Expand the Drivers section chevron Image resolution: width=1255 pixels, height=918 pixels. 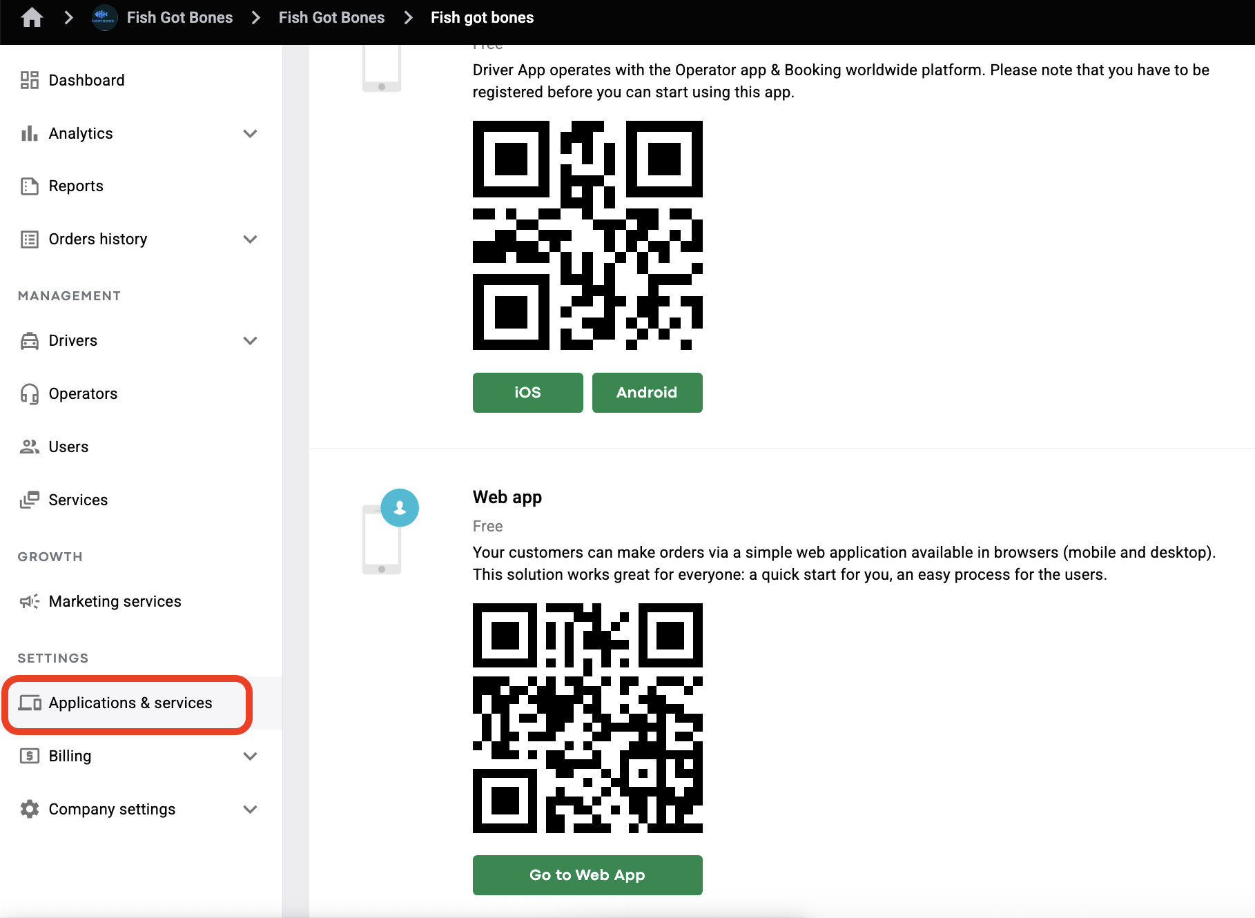pos(251,340)
